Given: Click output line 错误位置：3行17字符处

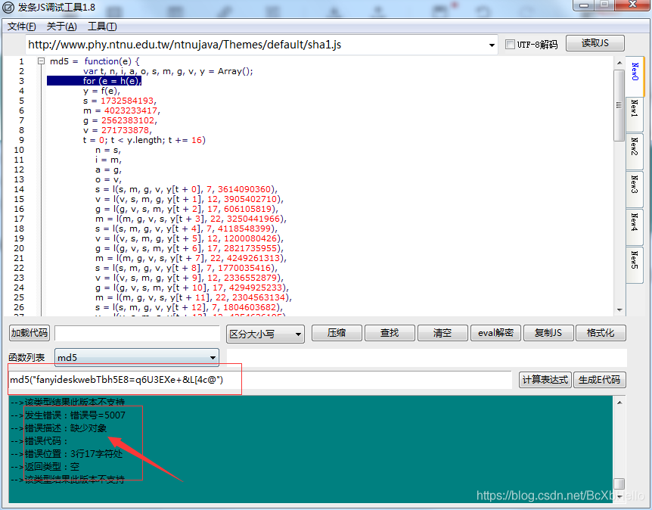Looking at the screenshot, I should click(73, 454).
